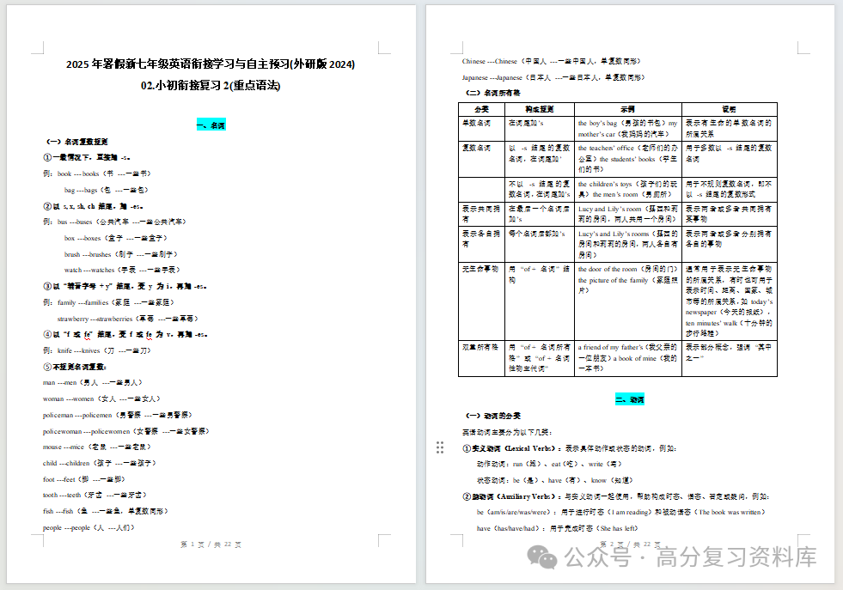Click the line 'tooth ---teeth'
Viewport: 843px width, 590px height.
point(95,495)
